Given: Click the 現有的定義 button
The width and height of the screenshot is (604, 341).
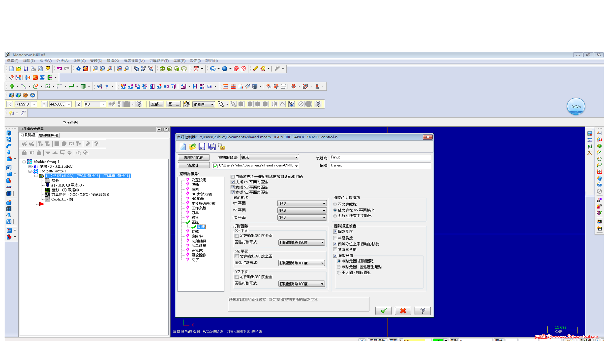Looking at the screenshot, I should [193, 158].
